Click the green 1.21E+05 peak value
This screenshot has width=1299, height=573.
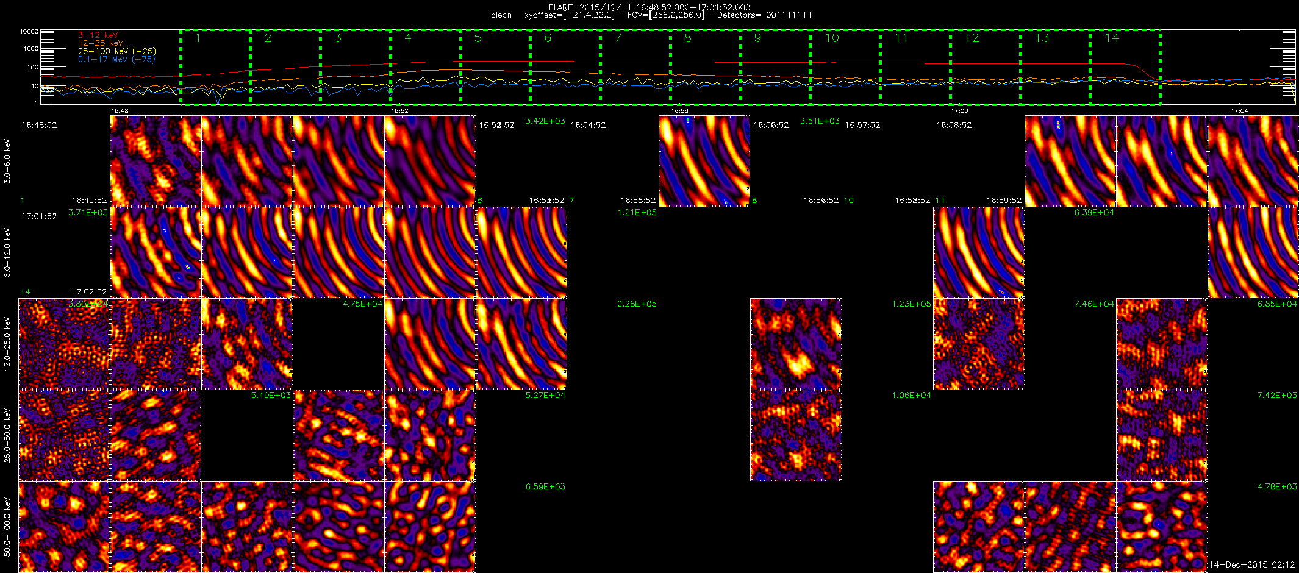pos(637,213)
